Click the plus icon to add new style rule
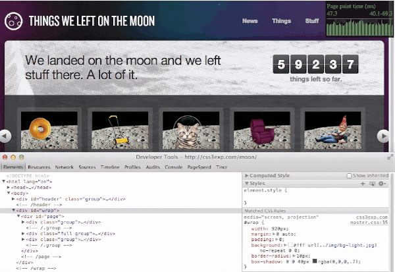The height and width of the screenshot is (272, 395). coord(363,182)
